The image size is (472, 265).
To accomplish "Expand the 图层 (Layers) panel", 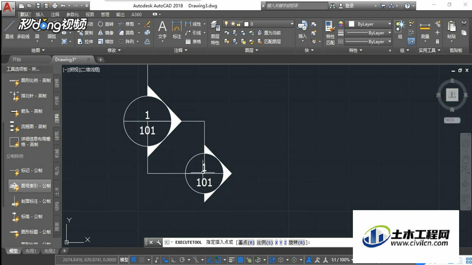I will click(251, 50).
